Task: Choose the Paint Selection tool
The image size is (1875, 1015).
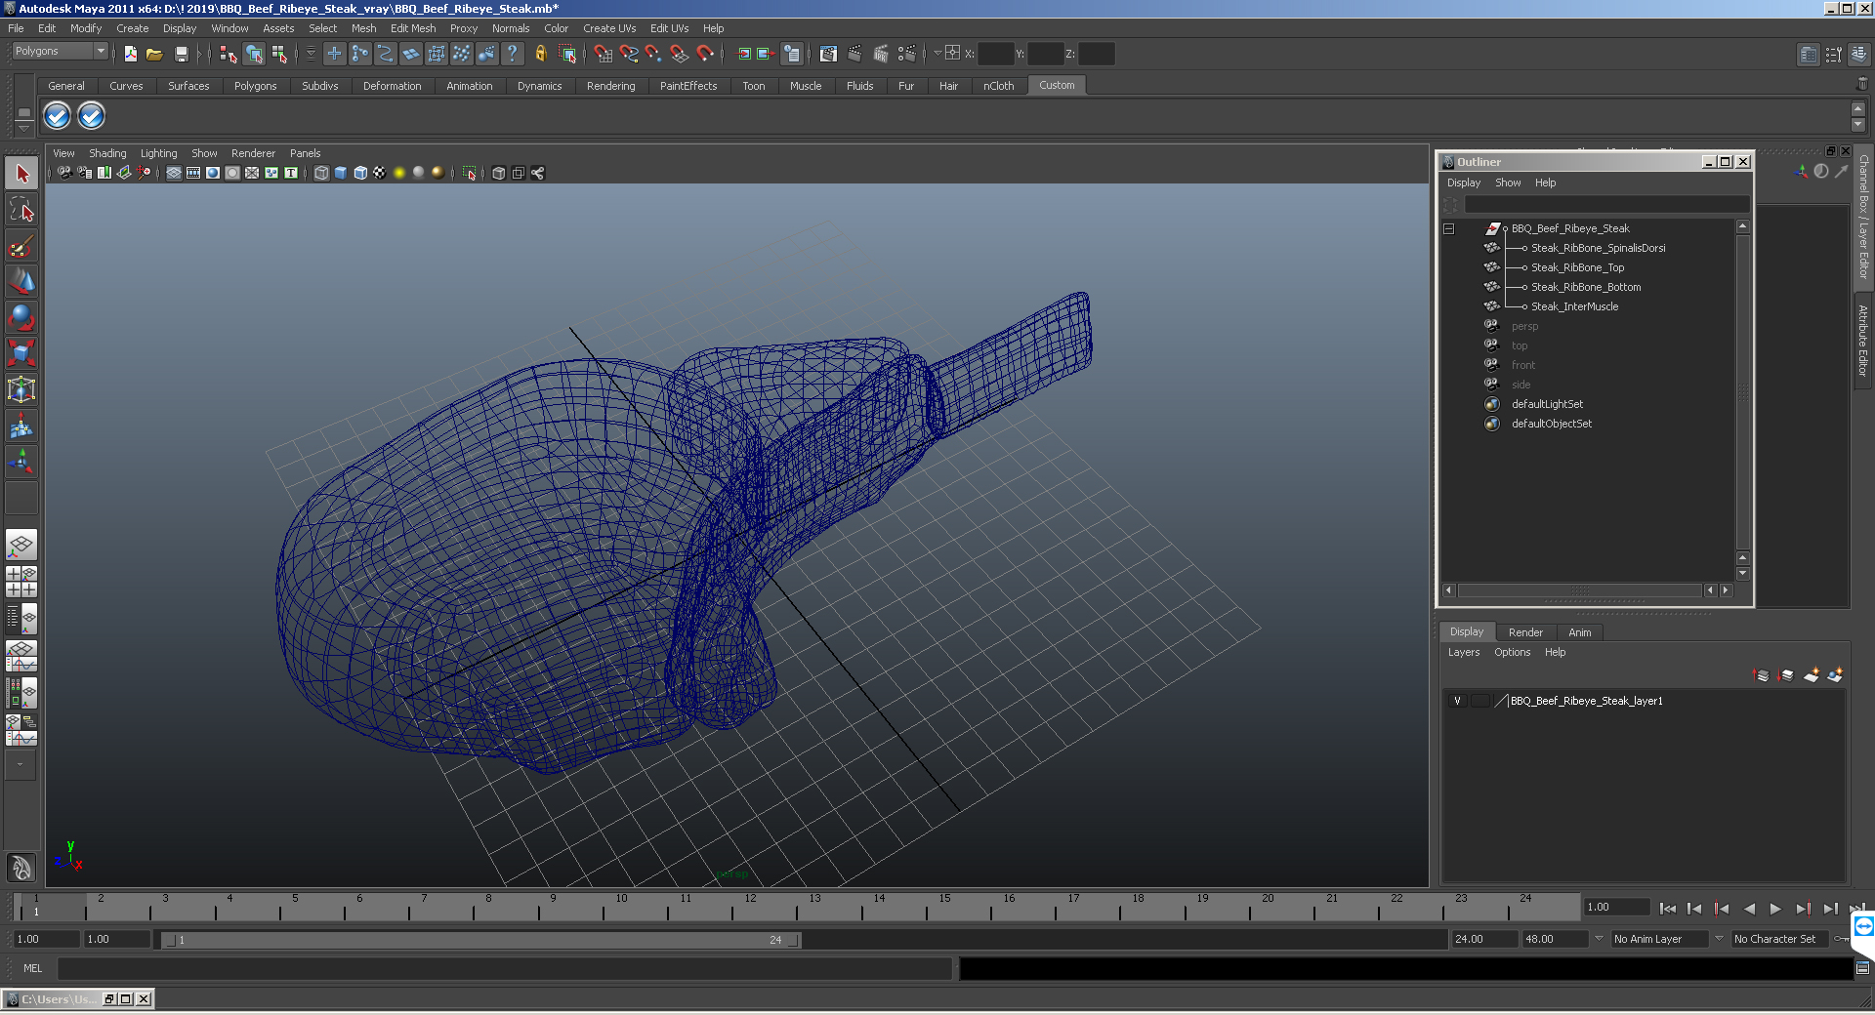Action: coord(21,245)
